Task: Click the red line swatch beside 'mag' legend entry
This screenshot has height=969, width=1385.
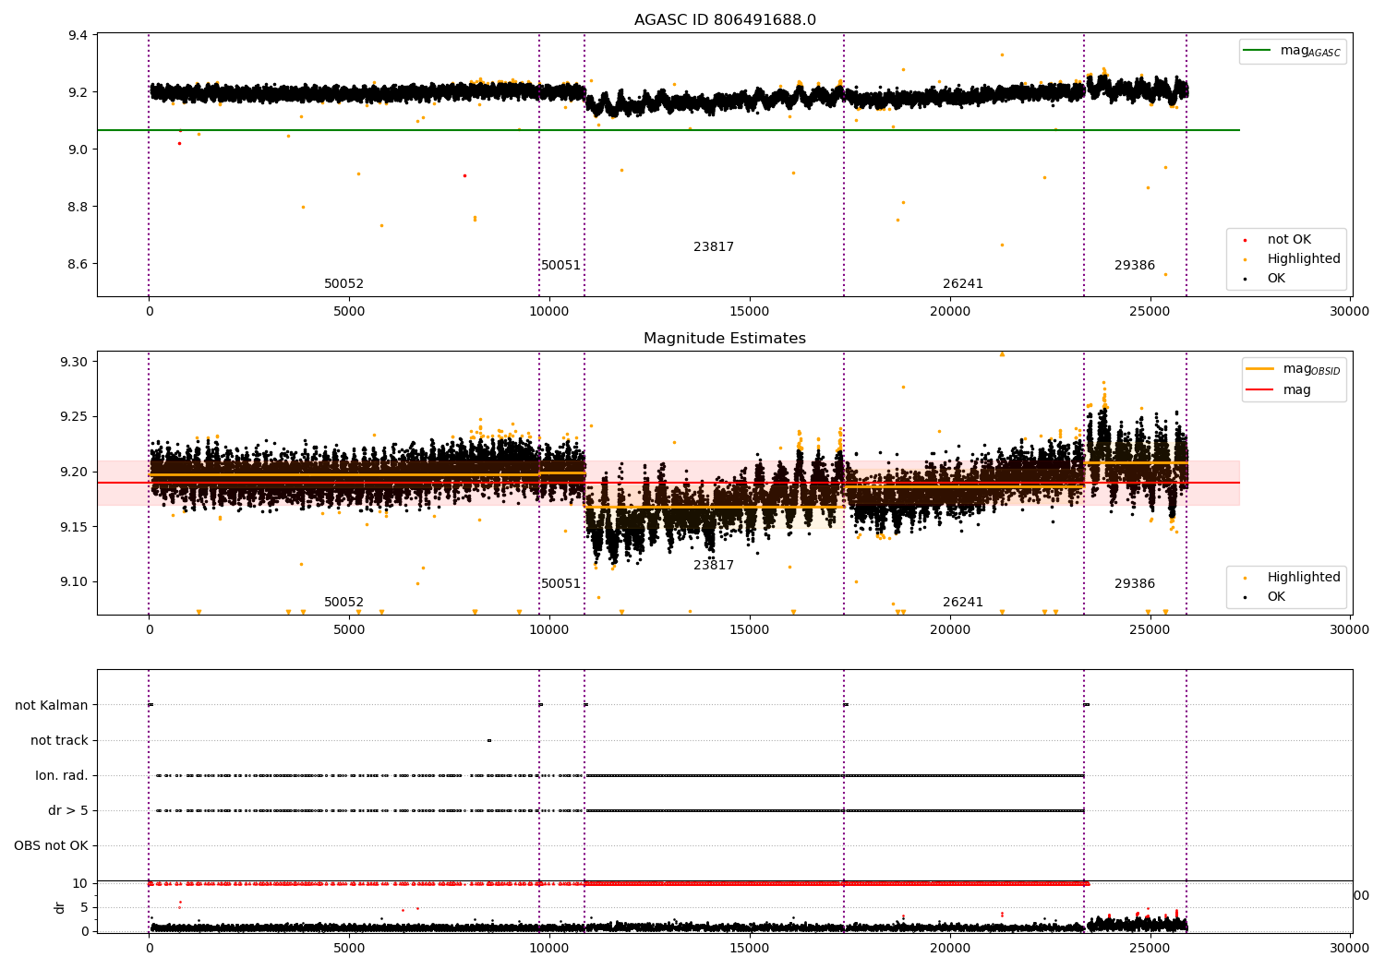Action: [x=1259, y=389]
